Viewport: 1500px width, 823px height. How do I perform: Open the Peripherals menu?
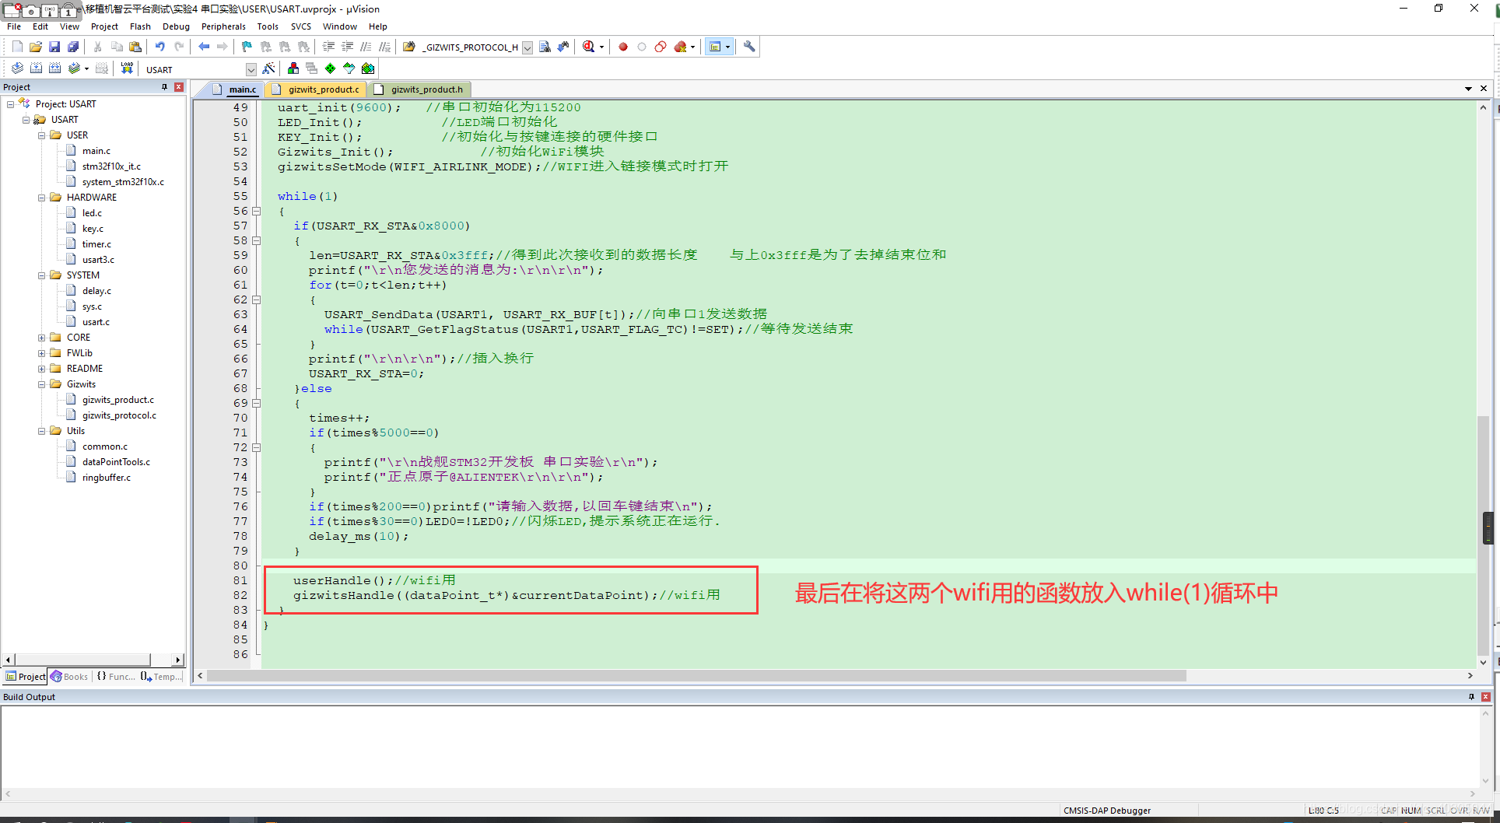223,26
